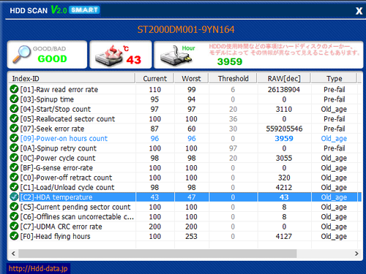Select the [01]-Raw read error rate row
366x274 pixels.
tap(184, 89)
